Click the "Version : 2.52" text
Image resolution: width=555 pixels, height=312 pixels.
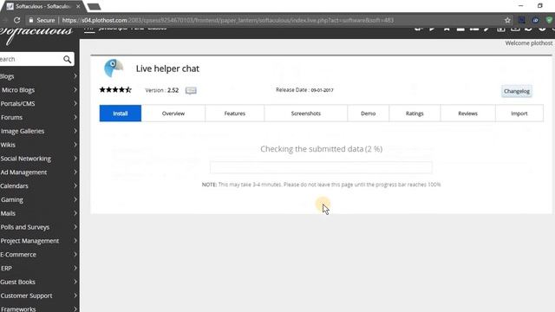pyautogui.click(x=162, y=90)
